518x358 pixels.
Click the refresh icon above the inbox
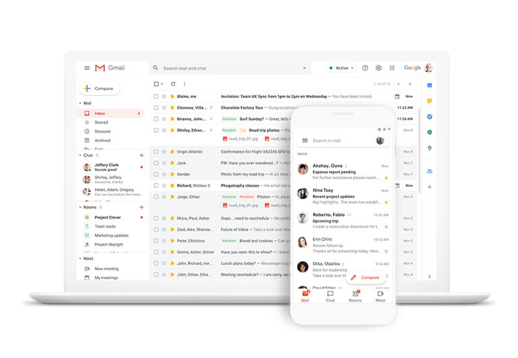pos(173,84)
